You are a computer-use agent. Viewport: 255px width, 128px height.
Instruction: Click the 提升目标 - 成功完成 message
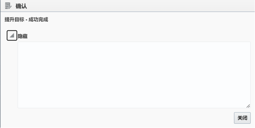[x=26, y=20]
